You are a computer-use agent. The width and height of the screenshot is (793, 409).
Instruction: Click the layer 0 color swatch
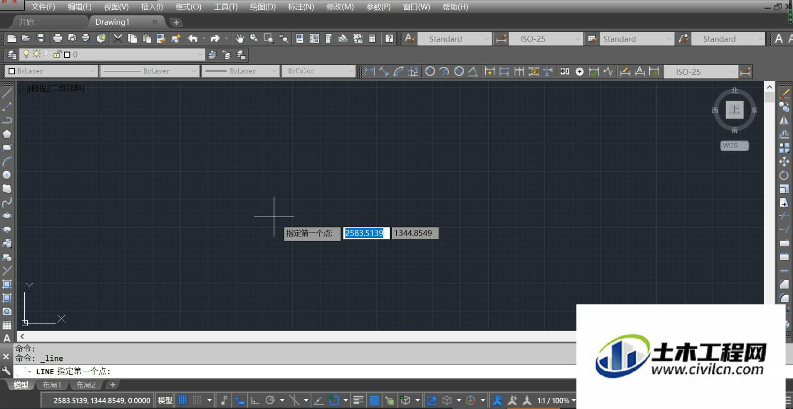point(67,55)
